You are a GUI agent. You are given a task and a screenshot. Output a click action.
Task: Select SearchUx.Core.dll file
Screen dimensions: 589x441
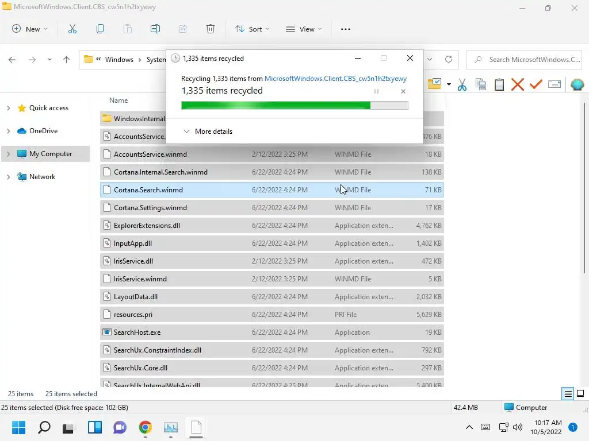click(272, 368)
